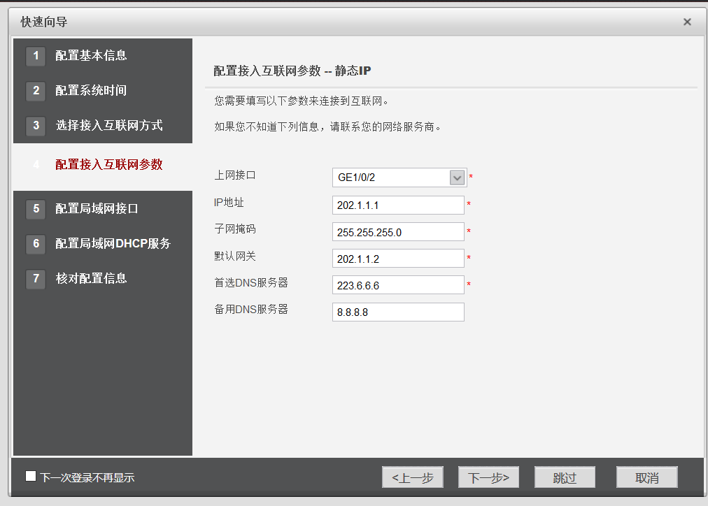Click the 备用DNS服务器 field 8.8.8.8
708x506 pixels.
(x=398, y=312)
